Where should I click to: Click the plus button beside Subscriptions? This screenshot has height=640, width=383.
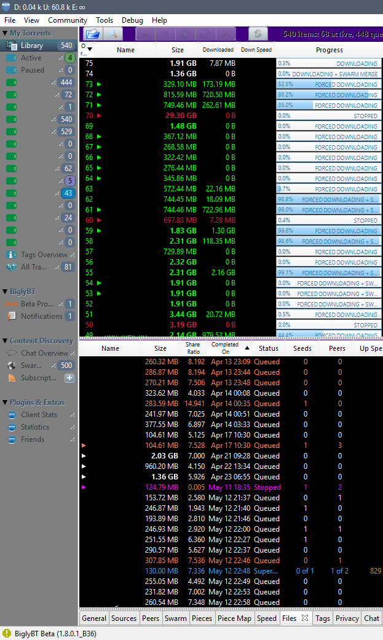point(69,378)
